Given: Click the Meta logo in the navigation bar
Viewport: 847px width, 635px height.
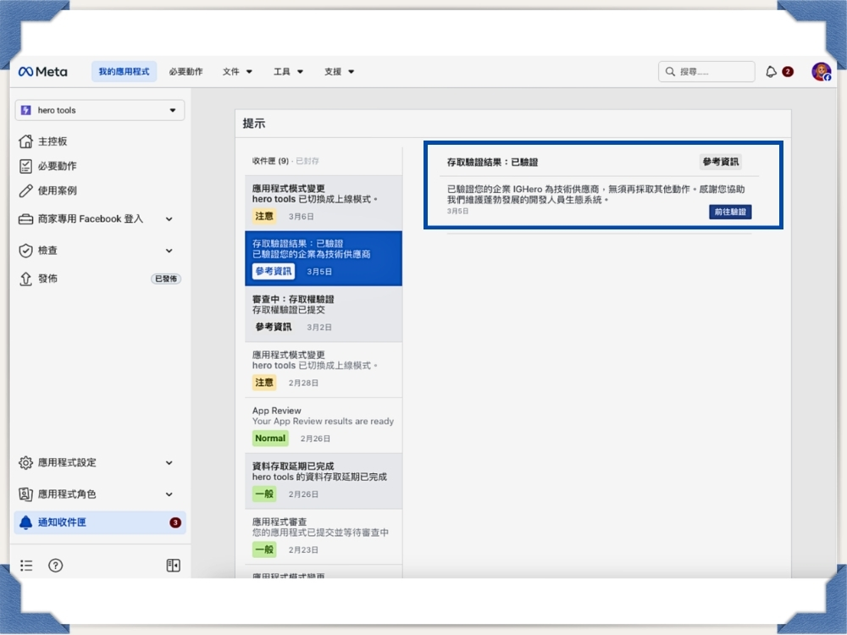Looking at the screenshot, I should (42, 71).
